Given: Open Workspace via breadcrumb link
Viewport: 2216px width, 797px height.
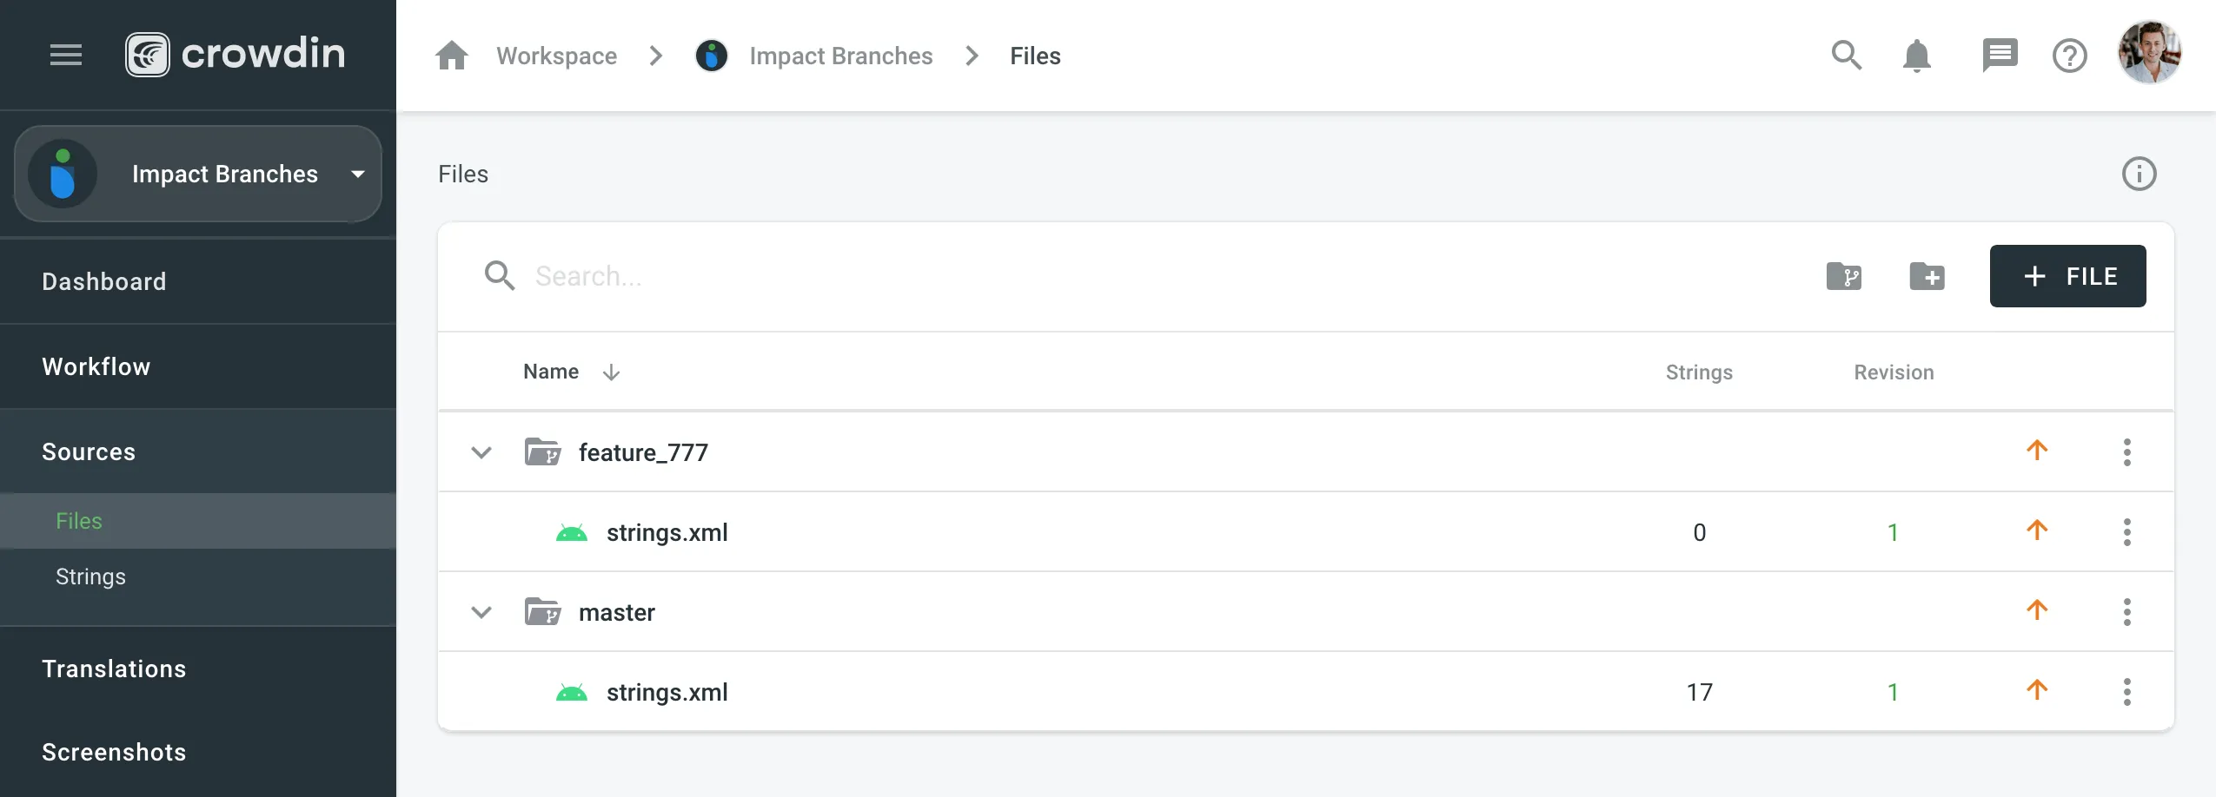Looking at the screenshot, I should tap(556, 55).
